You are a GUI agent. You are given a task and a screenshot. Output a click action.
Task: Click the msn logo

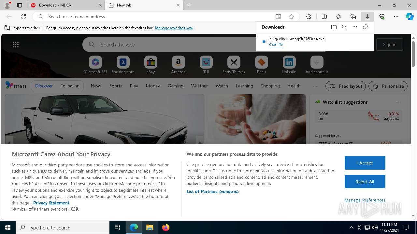[16, 85]
